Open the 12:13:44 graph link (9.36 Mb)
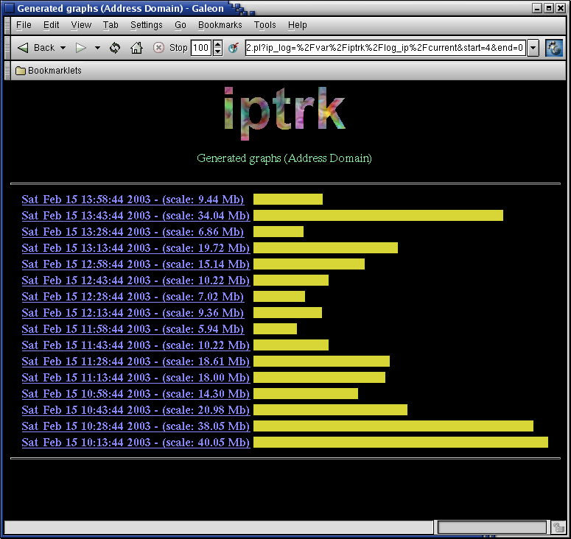 (x=133, y=313)
